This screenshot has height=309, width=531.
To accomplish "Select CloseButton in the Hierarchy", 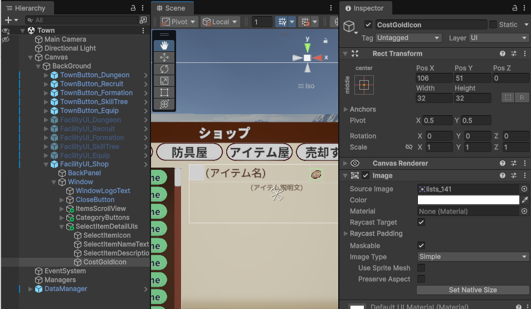I will [x=95, y=200].
